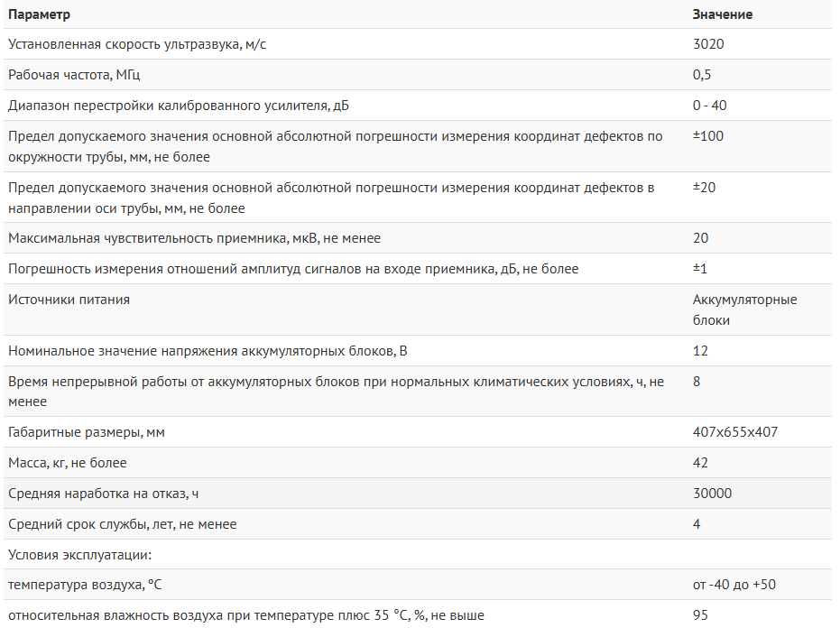Click the continuous operation time value 8

click(697, 382)
